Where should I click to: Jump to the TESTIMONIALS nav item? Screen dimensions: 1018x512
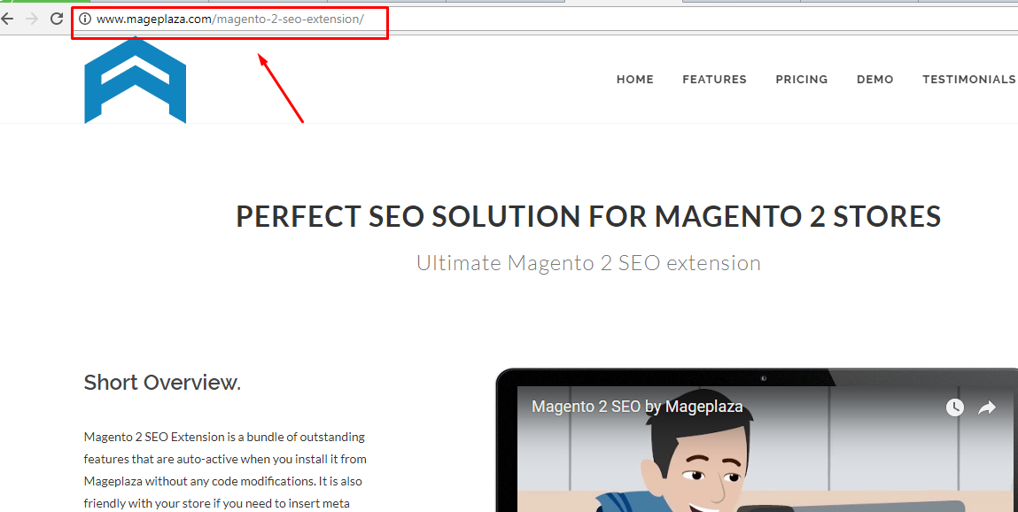tap(968, 80)
